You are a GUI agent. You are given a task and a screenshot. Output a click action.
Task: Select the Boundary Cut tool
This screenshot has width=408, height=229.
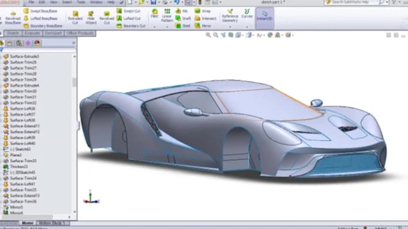pyautogui.click(x=131, y=26)
